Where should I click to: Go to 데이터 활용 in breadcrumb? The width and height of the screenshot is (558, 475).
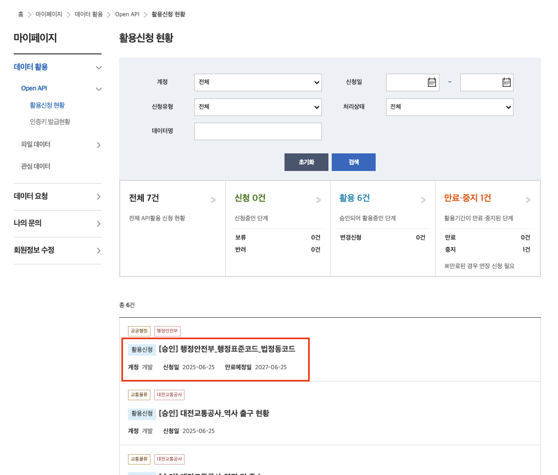point(88,14)
